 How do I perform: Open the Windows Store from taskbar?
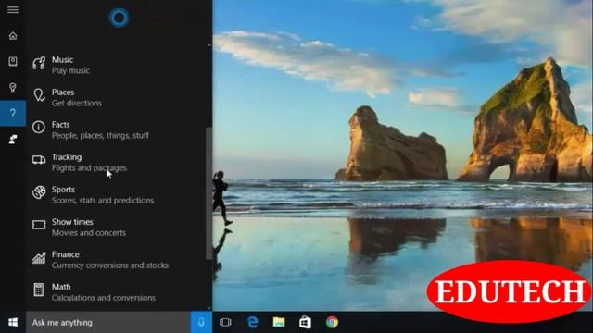305,322
